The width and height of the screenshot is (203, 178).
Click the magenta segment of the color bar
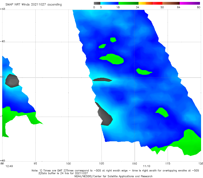[190, 3]
